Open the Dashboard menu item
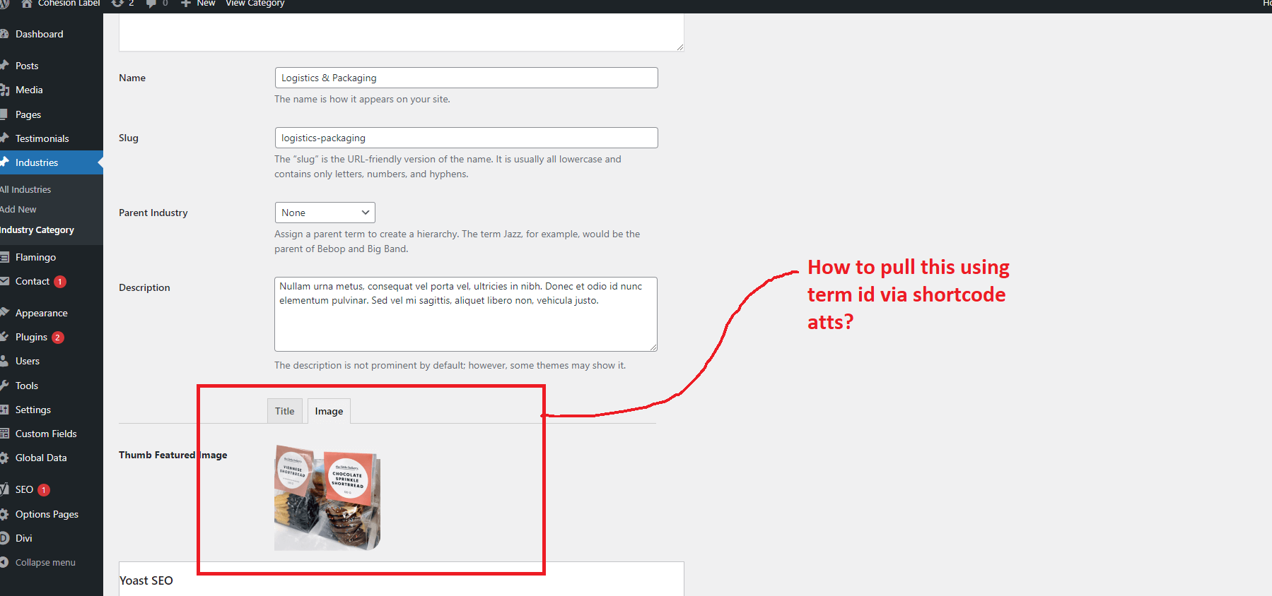Screen dimensions: 1272x596 click(x=39, y=34)
